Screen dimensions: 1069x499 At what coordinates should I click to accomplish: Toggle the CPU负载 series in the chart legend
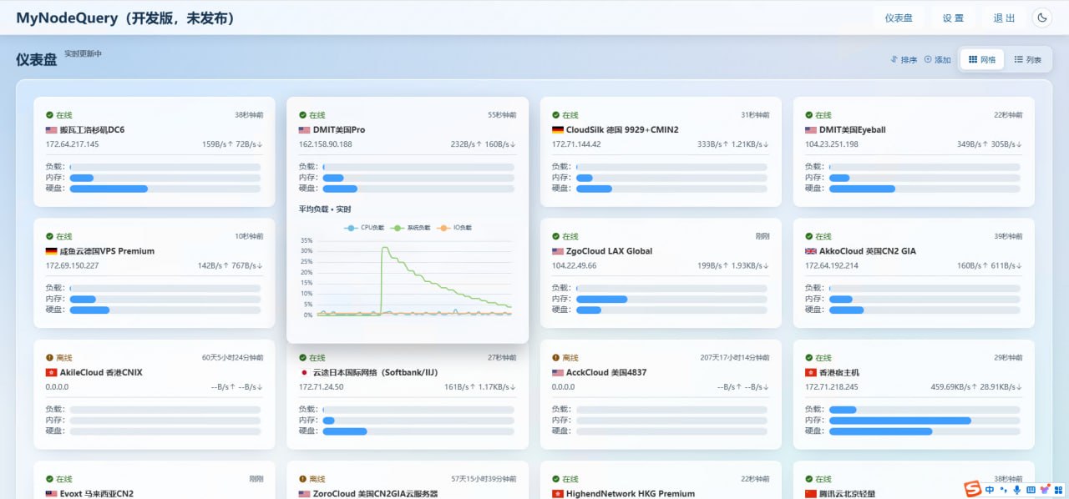365,228
